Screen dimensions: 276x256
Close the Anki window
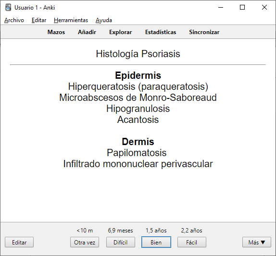pos(264,7)
